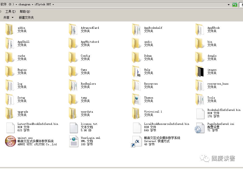Screen dimensions: 243x169
Task: Select the resources_base folder icon
Action: [x=200, y=85]
